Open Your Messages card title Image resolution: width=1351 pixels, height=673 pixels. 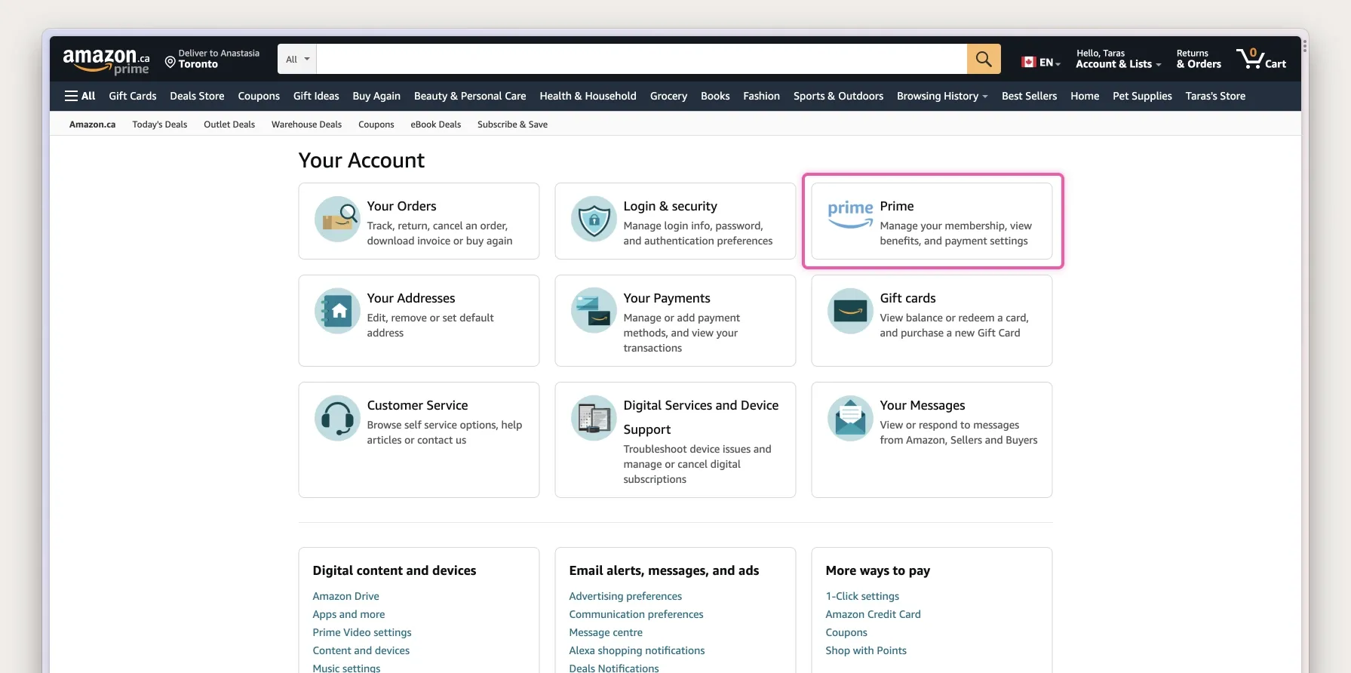coord(923,405)
